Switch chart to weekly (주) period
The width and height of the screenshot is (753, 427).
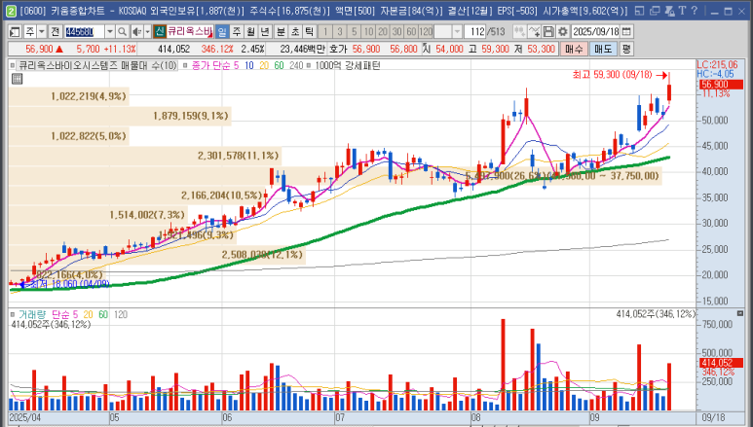point(237,31)
